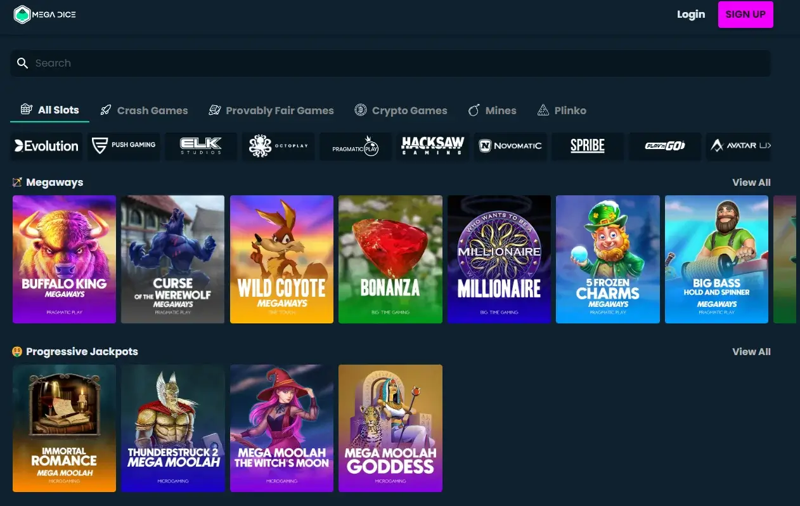The image size is (800, 506).
Task: Filter by Spribe provider
Action: [588, 146]
